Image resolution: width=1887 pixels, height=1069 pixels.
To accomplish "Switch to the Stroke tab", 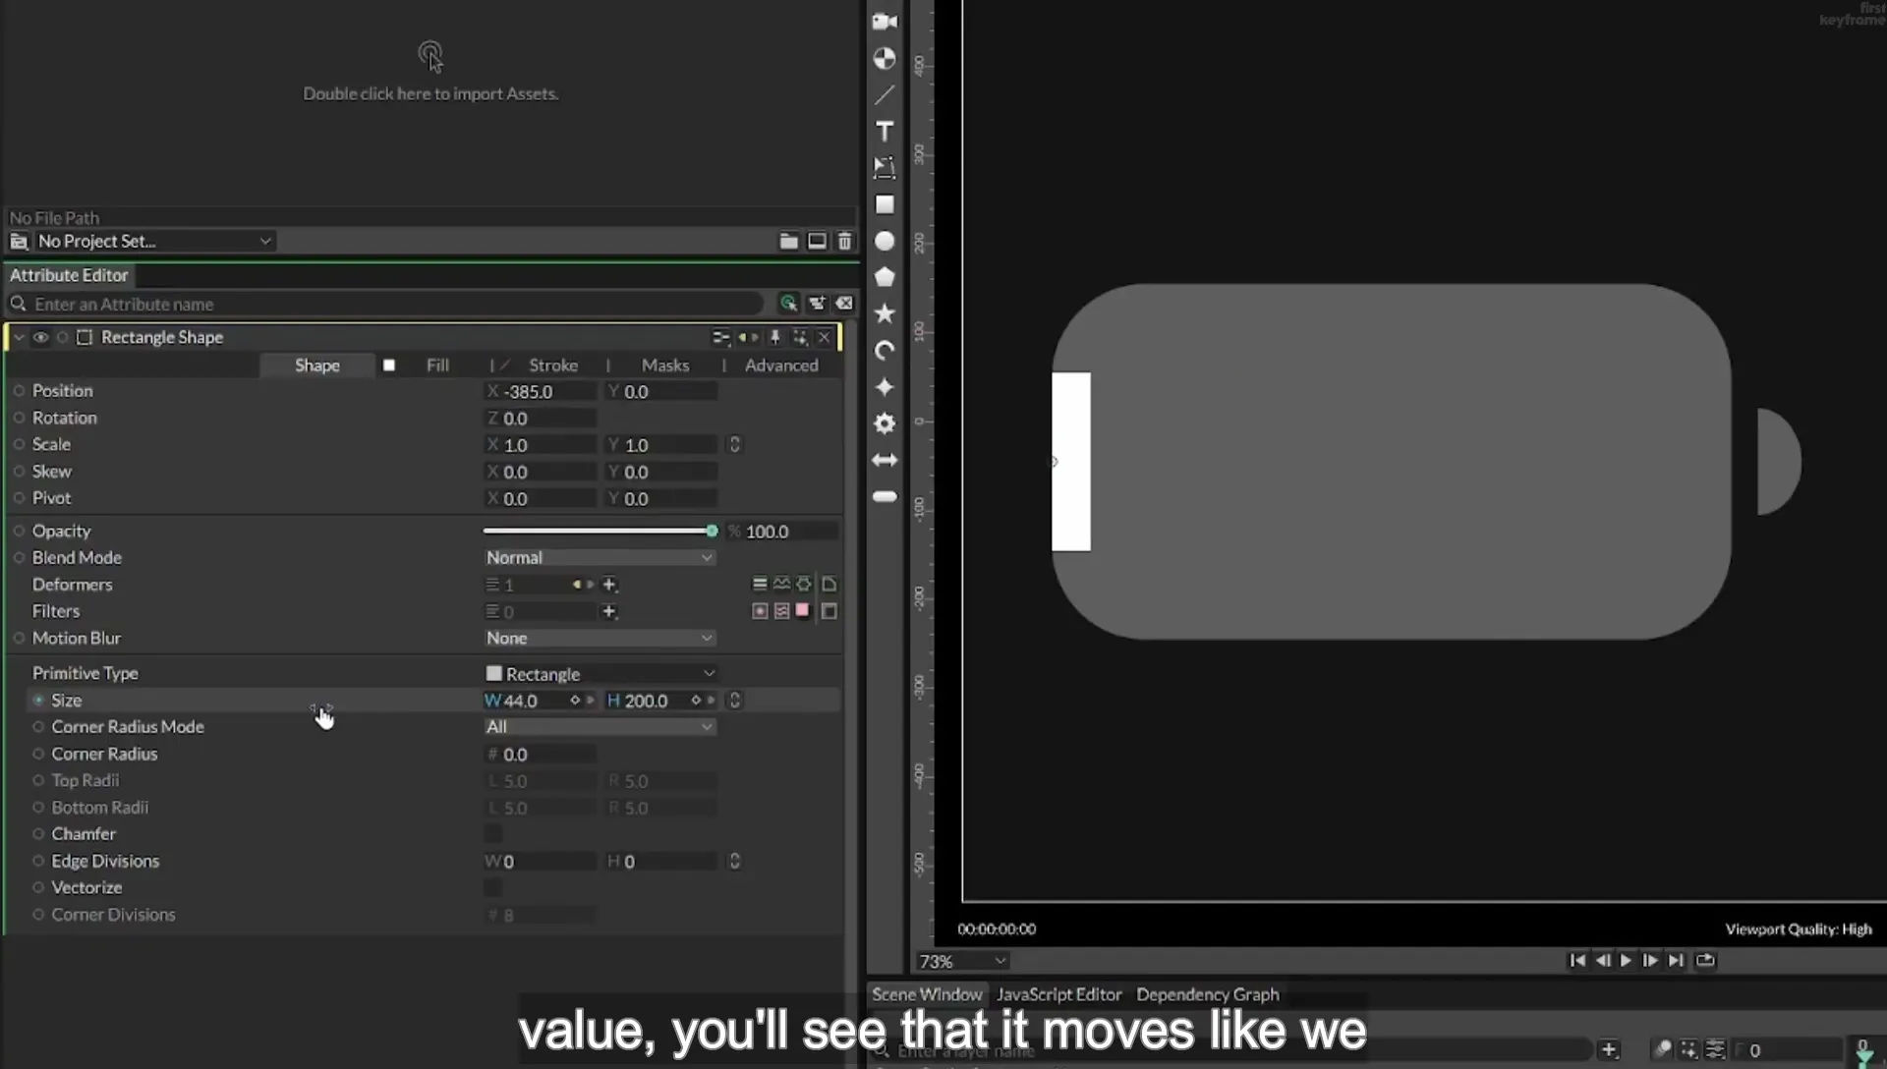I will [553, 366].
